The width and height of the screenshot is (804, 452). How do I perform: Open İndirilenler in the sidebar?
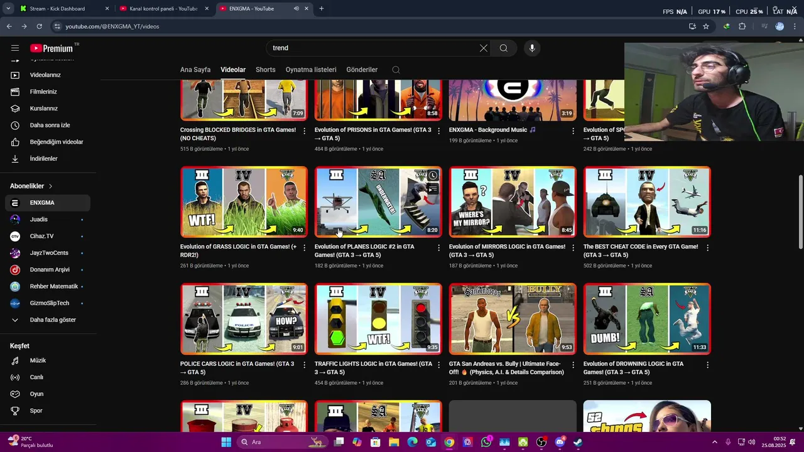point(48,159)
